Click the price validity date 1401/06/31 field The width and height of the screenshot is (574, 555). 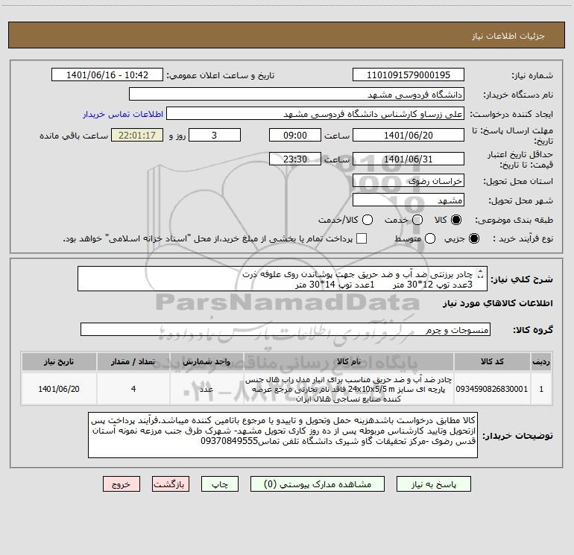pyautogui.click(x=409, y=159)
